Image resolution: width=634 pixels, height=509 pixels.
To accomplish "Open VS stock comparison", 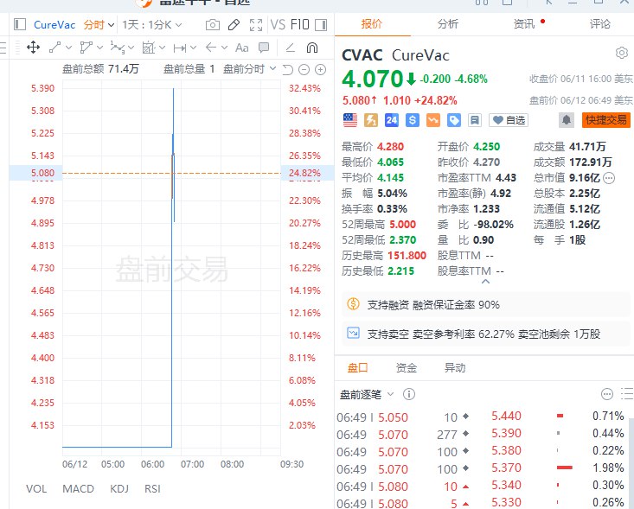I will [278, 25].
